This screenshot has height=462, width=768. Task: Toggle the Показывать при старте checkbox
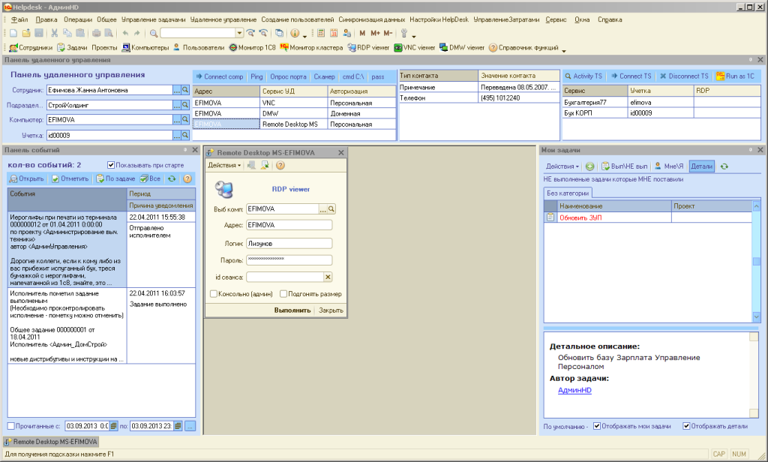coord(111,165)
